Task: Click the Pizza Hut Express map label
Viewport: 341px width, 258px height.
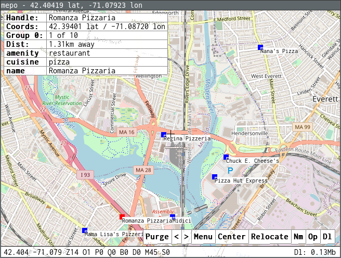Action: tap(241, 180)
